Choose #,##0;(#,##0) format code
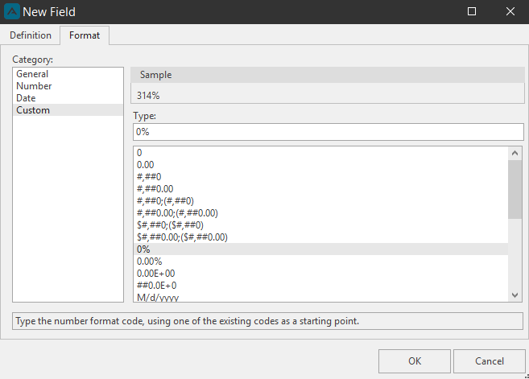Image resolution: width=529 pixels, height=379 pixels. pos(320,201)
